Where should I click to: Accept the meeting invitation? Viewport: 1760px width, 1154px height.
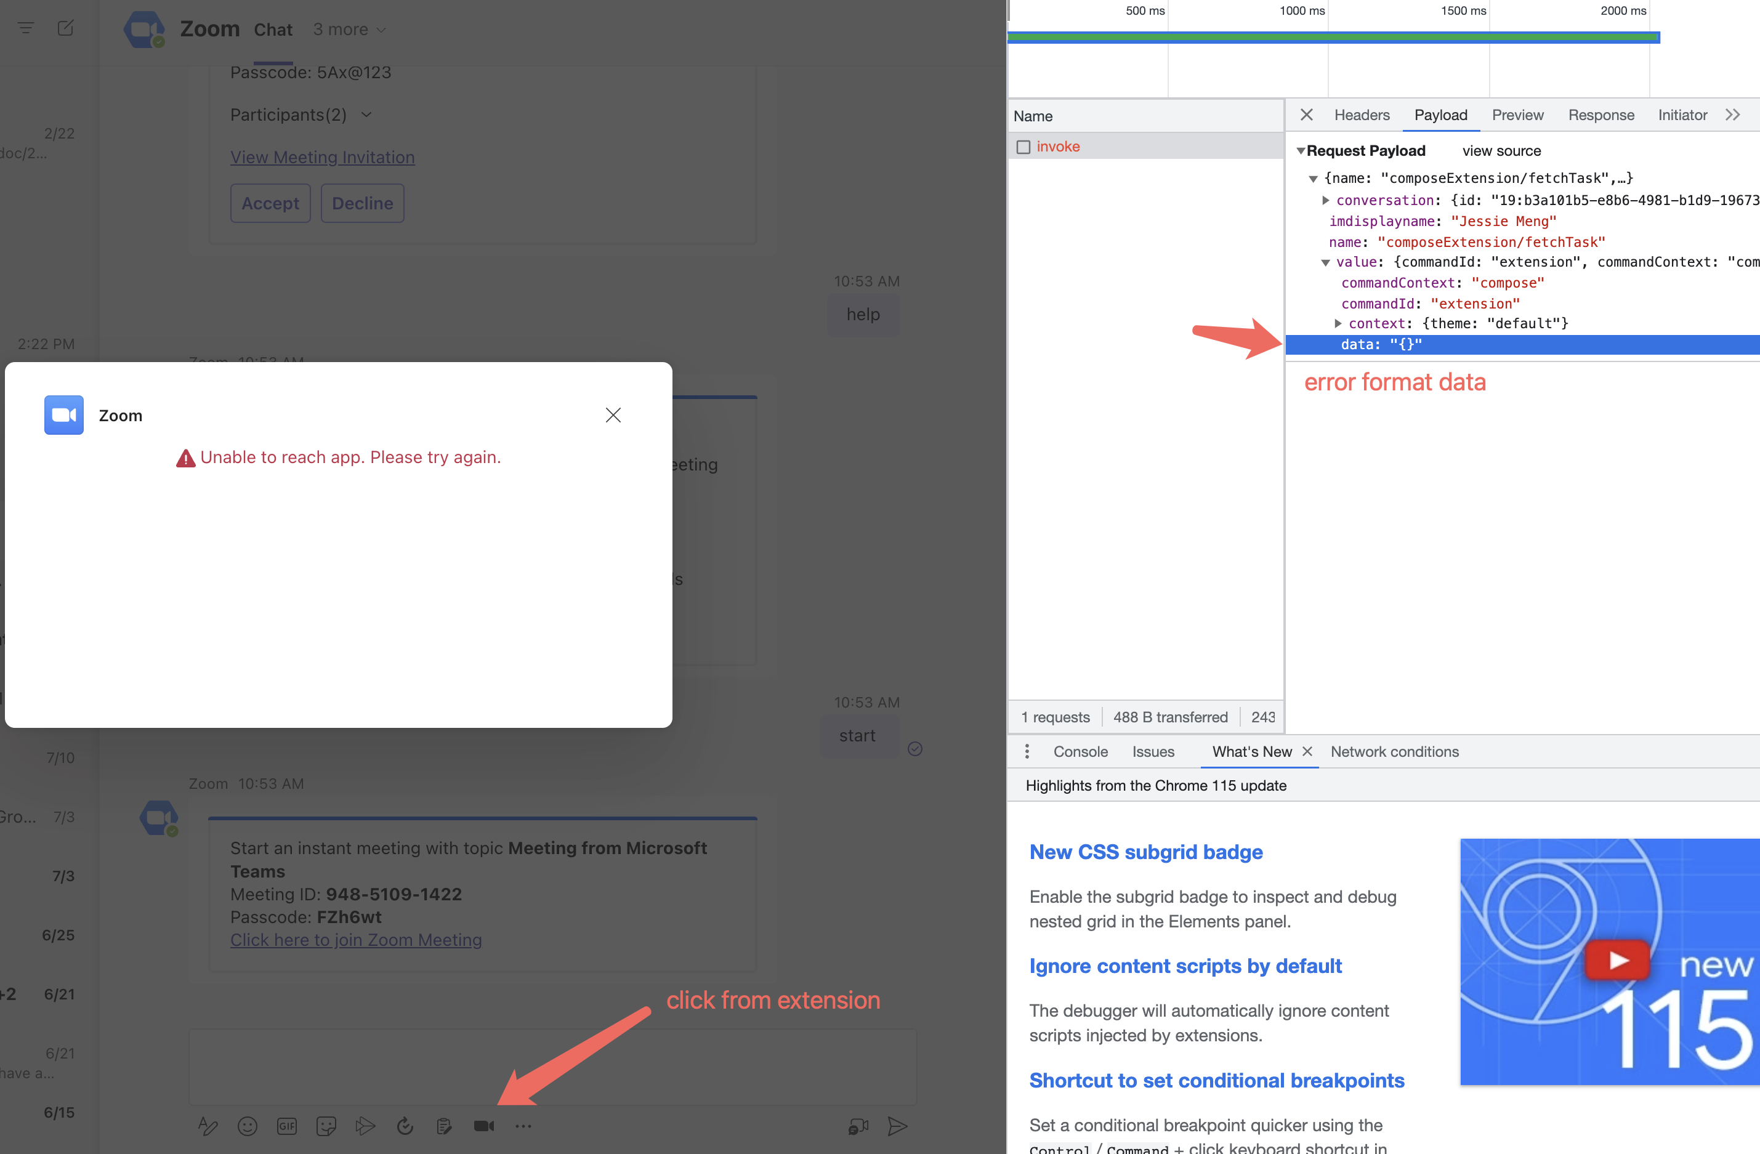coord(270,203)
